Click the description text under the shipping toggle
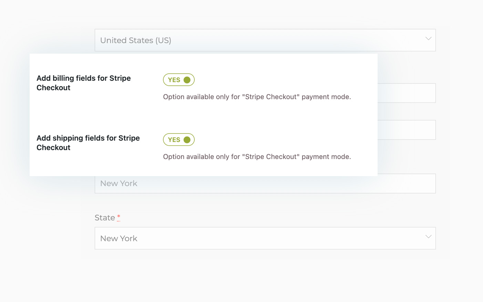This screenshot has width=483, height=302. pyautogui.click(x=257, y=157)
